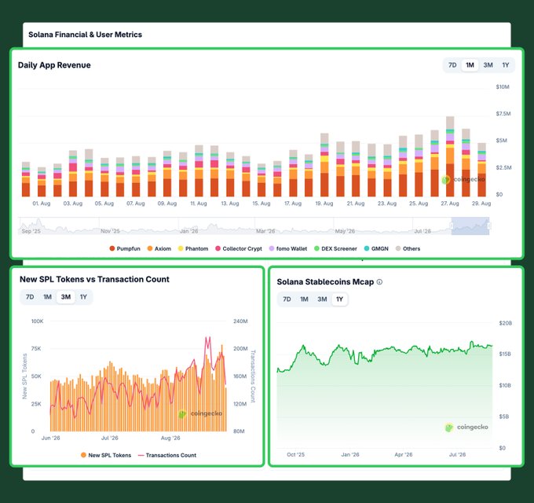Toggle Phantom series in revenue legend
The height and width of the screenshot is (503, 534).
pos(193,248)
